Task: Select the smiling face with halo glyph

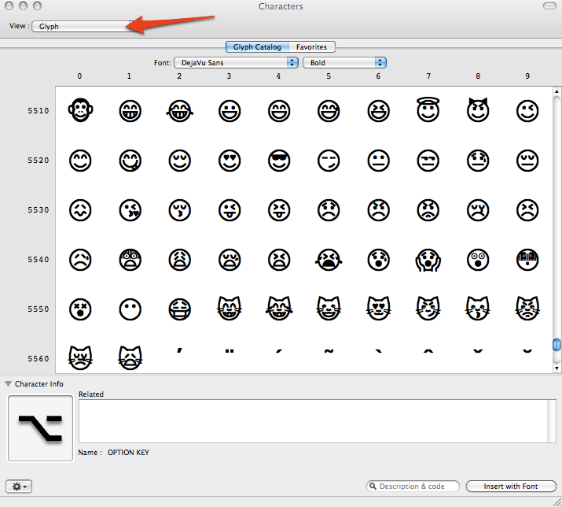Action: coord(428,109)
